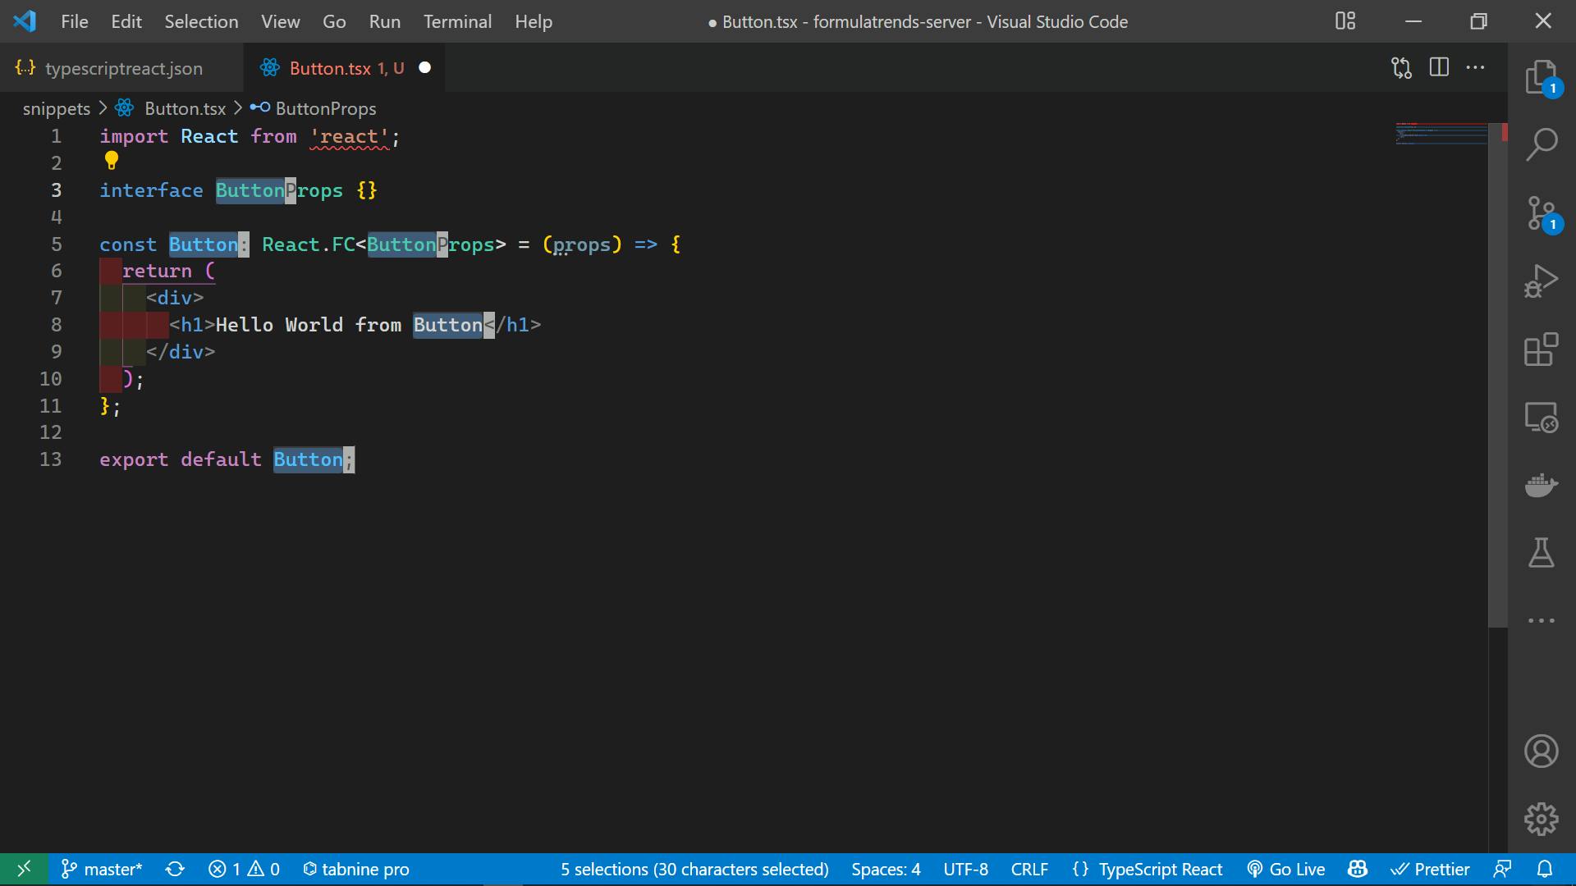Change the CRLF end of line sequence
1576x886 pixels.
(x=1029, y=869)
